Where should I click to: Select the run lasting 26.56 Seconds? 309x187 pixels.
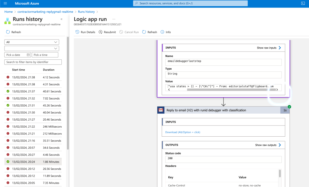point(33,169)
